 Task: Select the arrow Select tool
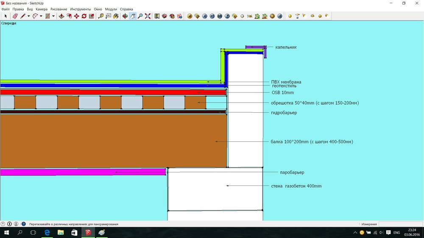click(x=5, y=16)
